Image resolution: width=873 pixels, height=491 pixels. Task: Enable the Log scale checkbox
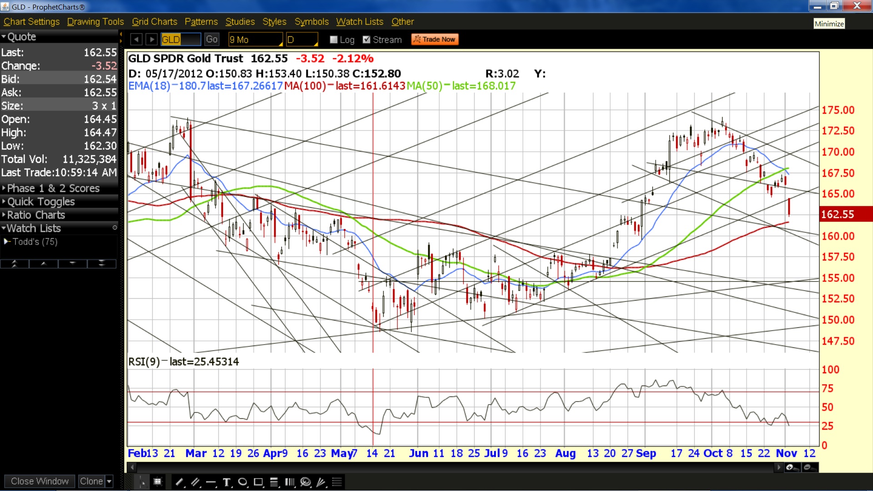point(334,40)
